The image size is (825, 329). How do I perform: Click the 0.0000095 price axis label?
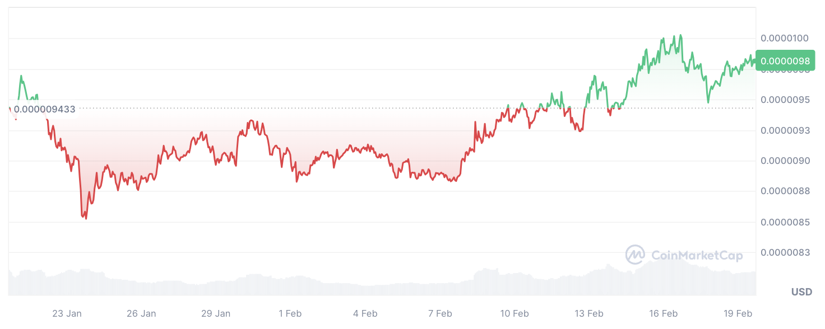click(785, 100)
